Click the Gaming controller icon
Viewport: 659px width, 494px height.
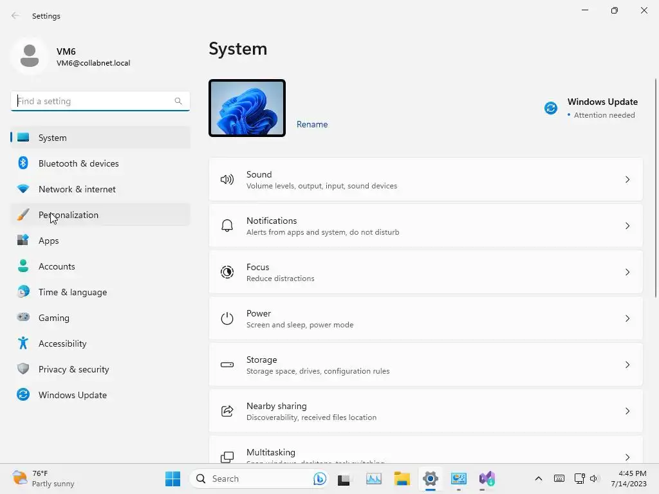23,317
